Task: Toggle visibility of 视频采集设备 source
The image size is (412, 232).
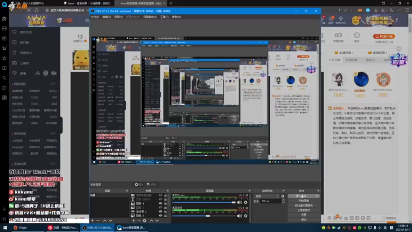Action: (x=160, y=195)
